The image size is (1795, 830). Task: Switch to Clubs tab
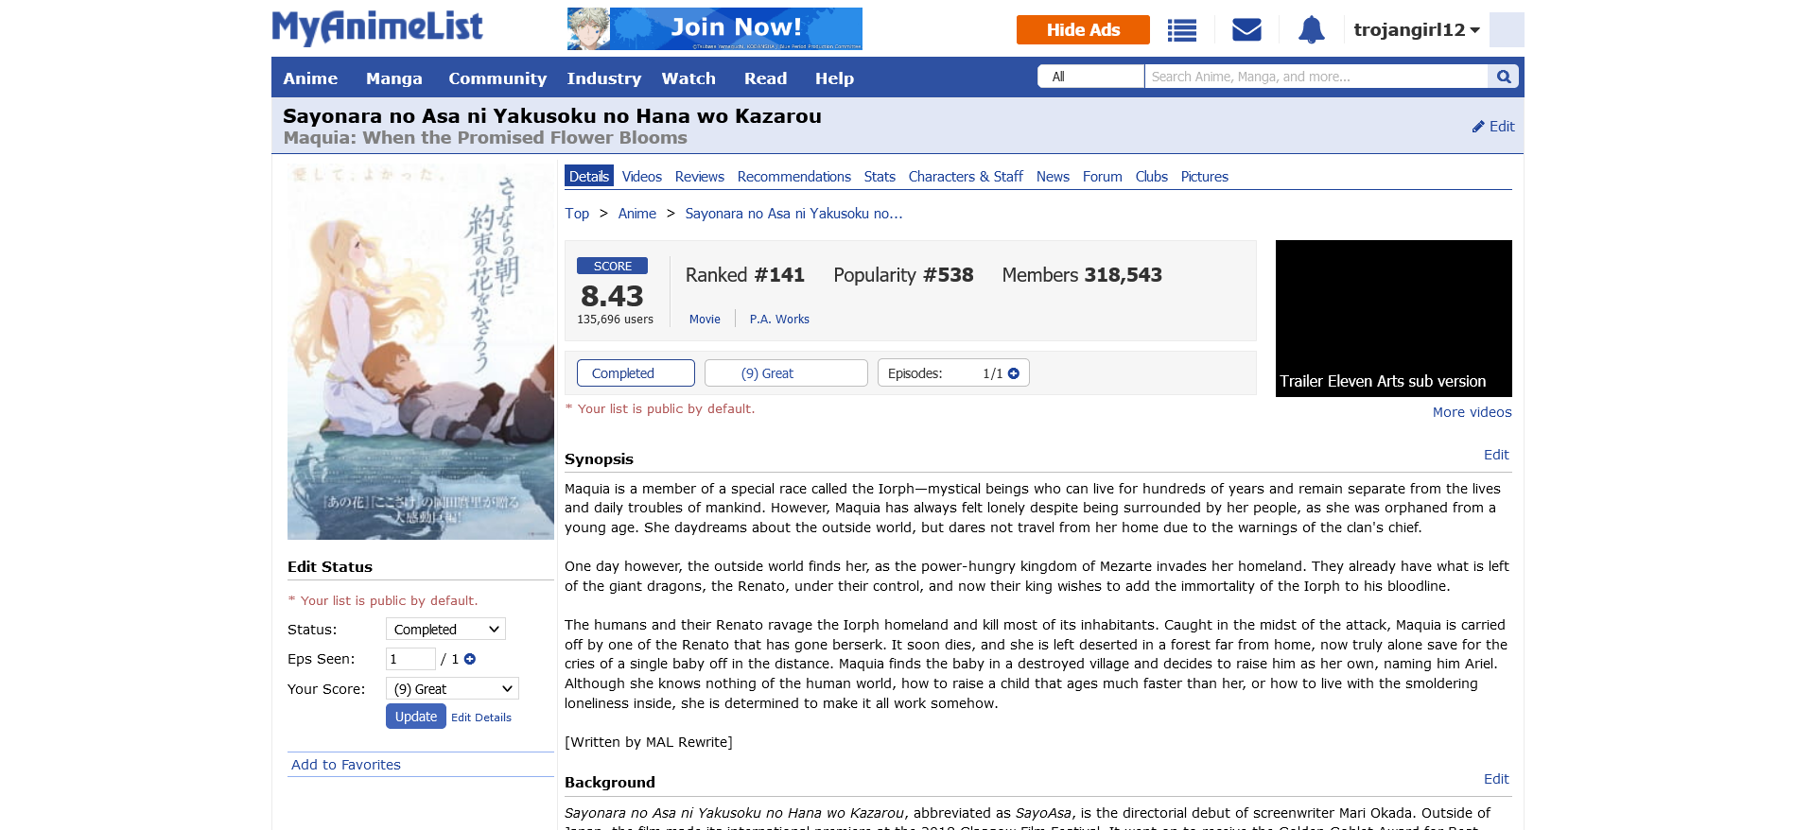coord(1152,177)
